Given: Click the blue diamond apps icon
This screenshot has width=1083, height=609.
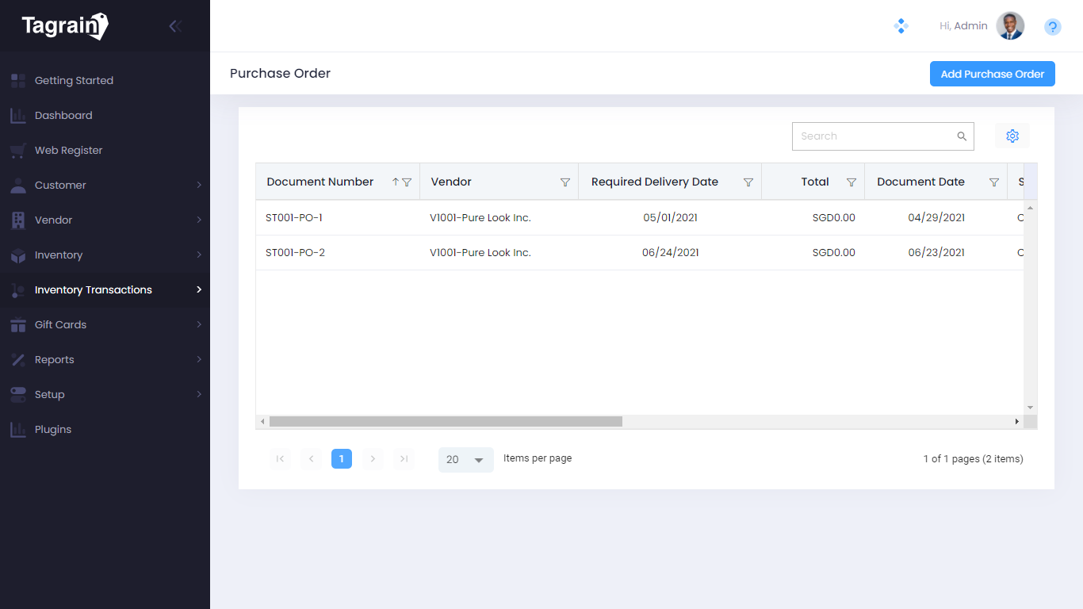Looking at the screenshot, I should [901, 26].
